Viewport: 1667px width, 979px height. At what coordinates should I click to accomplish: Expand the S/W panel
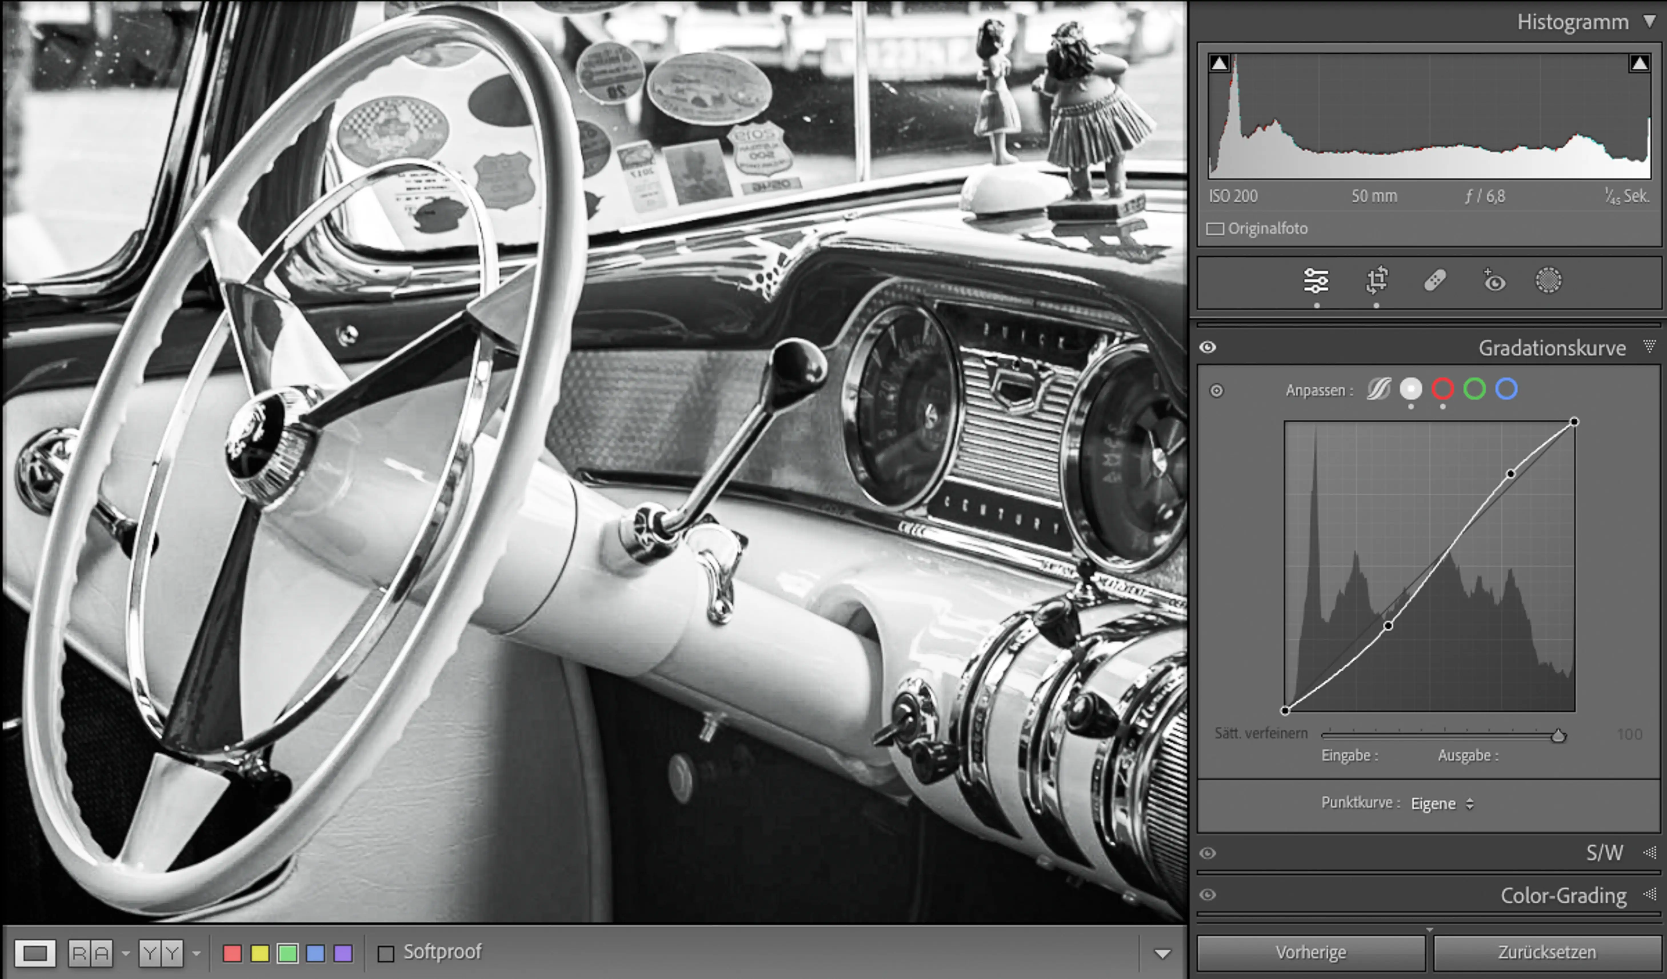tap(1650, 853)
